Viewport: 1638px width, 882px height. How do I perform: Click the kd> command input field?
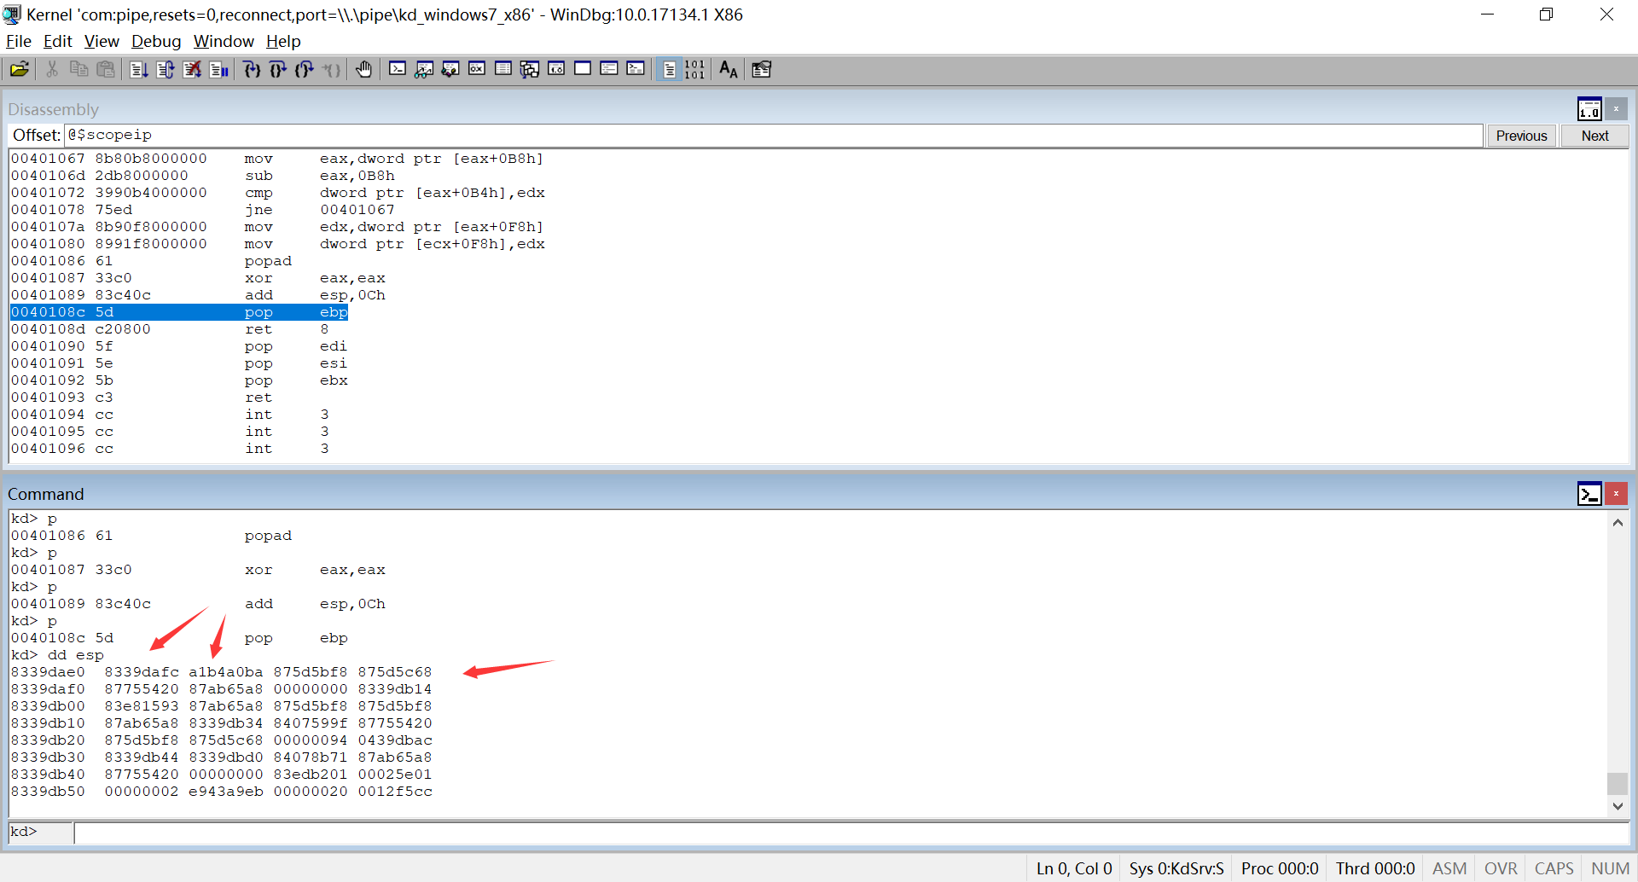pos(851,833)
